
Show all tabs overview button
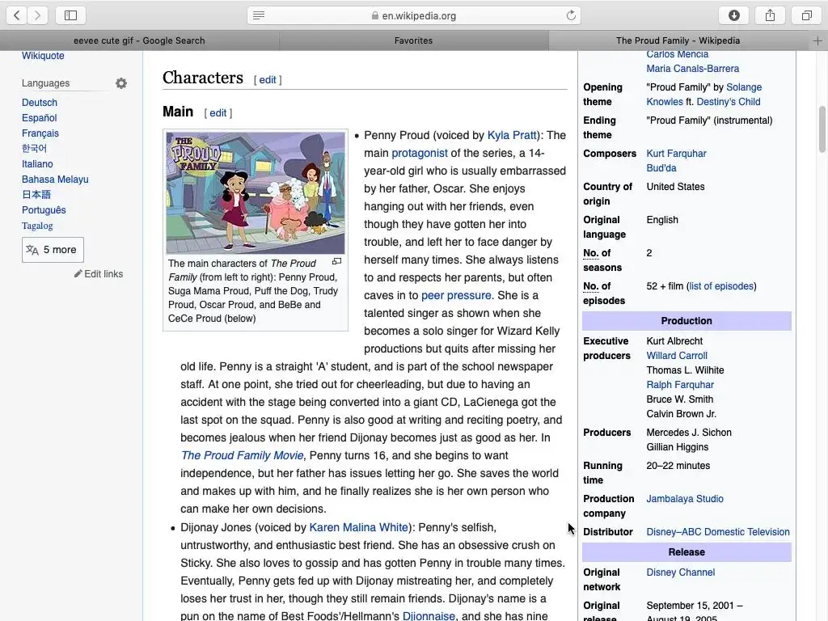point(806,15)
